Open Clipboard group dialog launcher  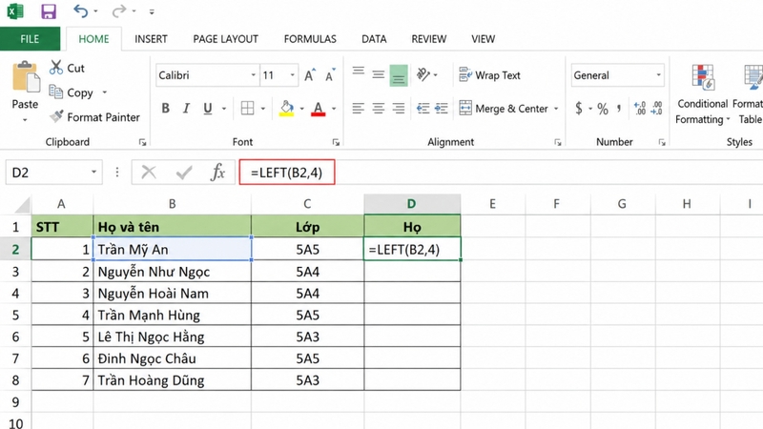pyautogui.click(x=142, y=142)
